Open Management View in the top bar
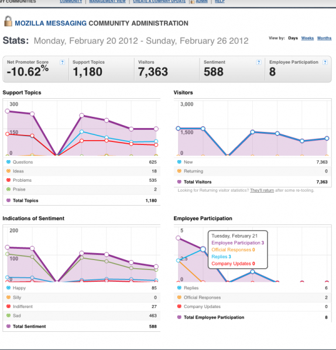This screenshot has width=336, height=350. coord(108,1)
